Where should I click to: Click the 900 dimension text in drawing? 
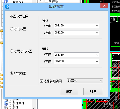[x=116, y=43]
